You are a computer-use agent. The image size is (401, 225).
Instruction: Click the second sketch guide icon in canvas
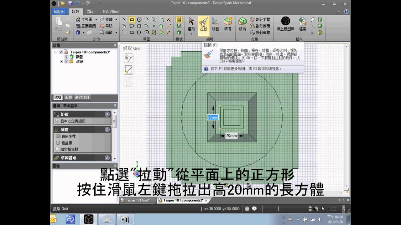(x=128, y=70)
